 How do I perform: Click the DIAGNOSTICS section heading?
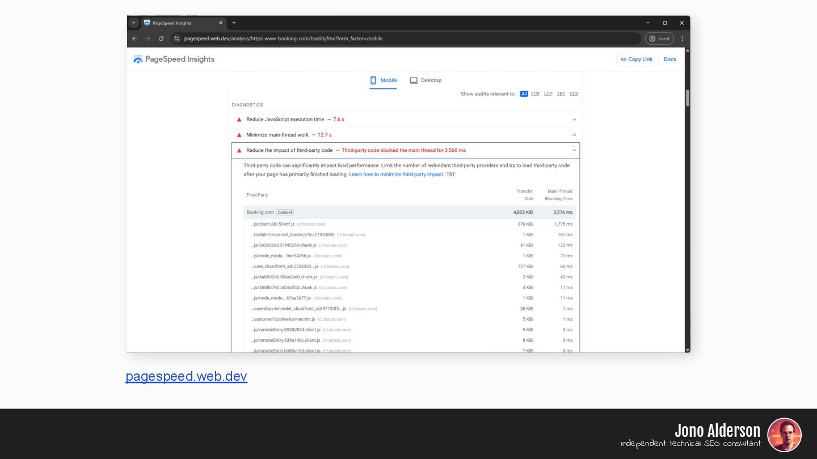tap(247, 105)
